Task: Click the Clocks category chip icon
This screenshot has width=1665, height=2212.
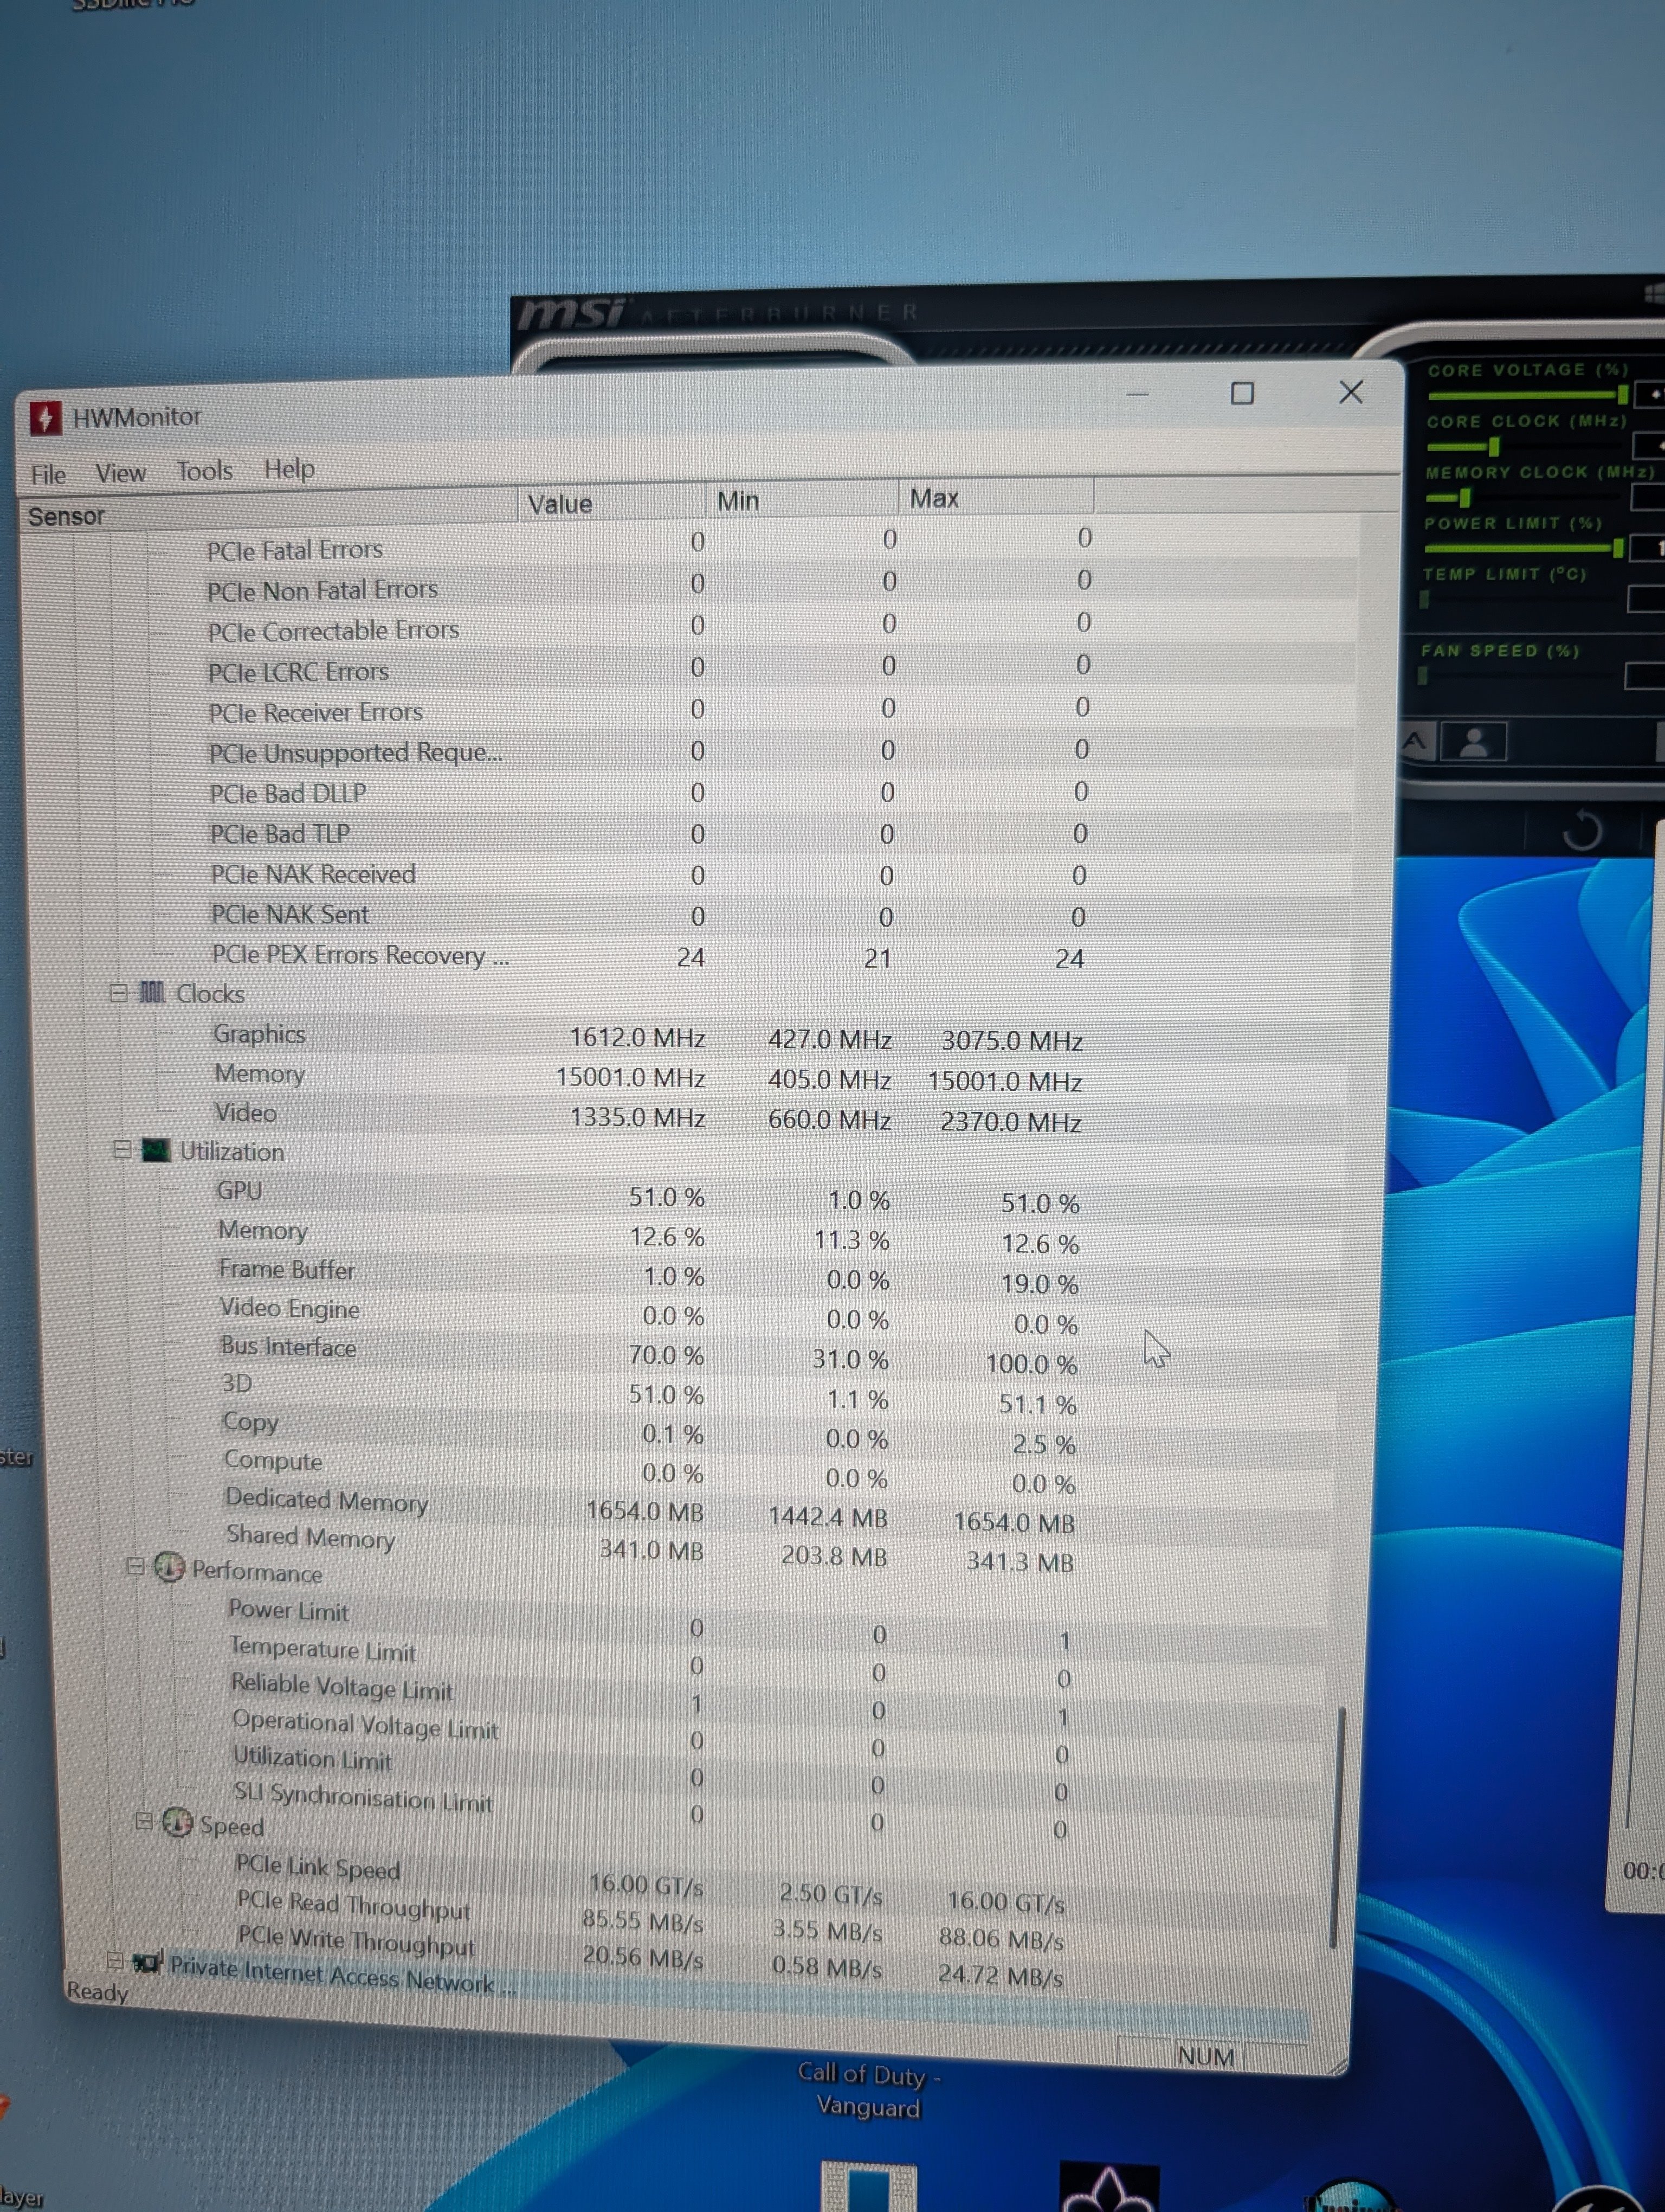Action: pyautogui.click(x=152, y=992)
